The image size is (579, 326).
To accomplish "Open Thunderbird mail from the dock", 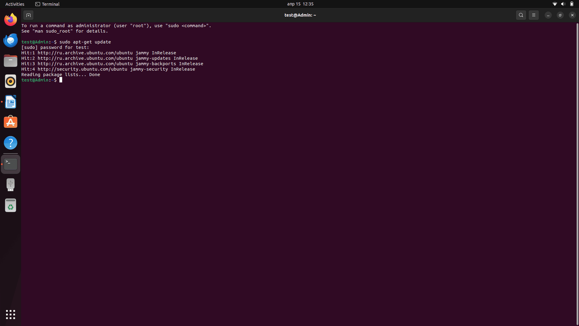I will pyautogui.click(x=11, y=40).
